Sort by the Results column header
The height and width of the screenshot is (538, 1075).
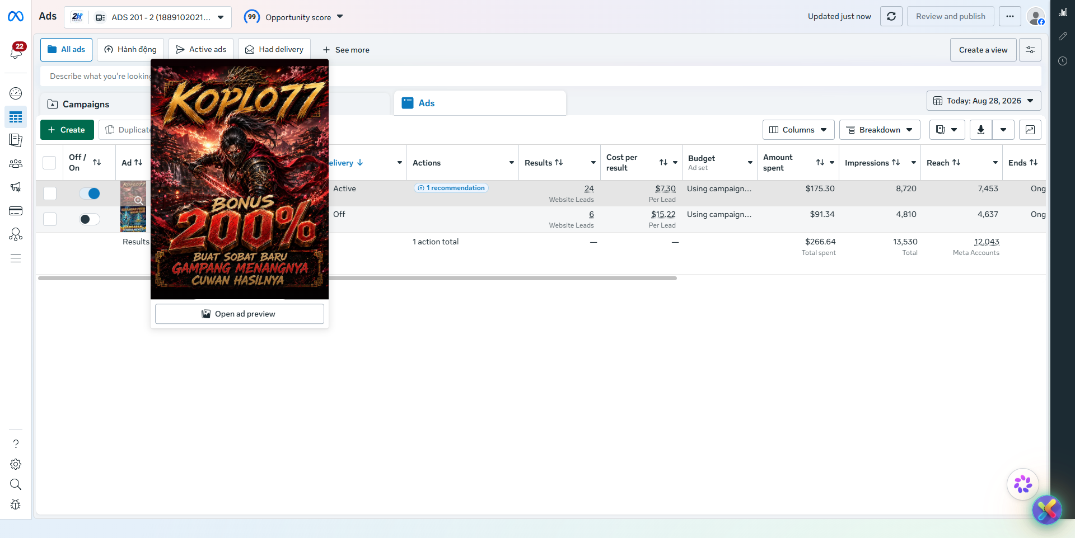click(x=544, y=163)
